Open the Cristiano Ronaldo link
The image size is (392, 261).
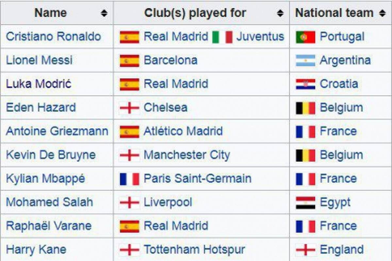(53, 37)
